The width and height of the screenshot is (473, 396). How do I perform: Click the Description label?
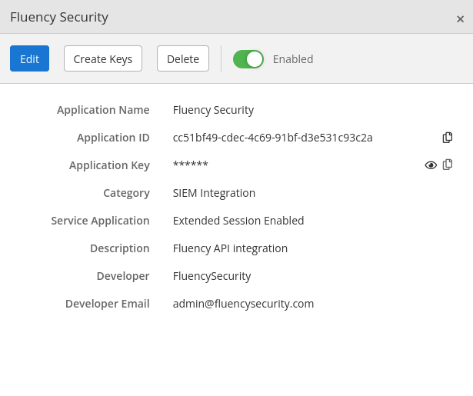click(120, 248)
